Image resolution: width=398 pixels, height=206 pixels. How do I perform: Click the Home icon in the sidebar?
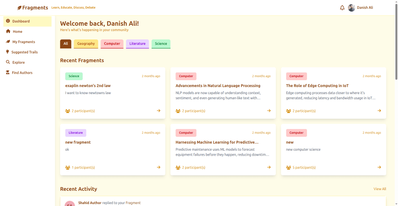tap(7, 31)
